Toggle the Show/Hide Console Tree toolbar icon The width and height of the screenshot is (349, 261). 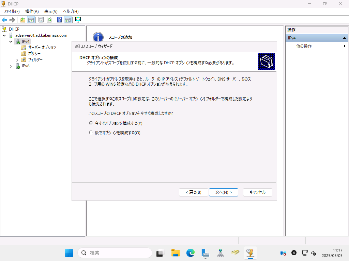[x=31, y=20]
